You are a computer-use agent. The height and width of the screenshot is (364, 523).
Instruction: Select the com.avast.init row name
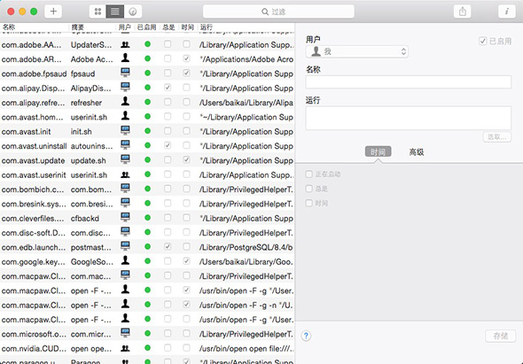27,132
